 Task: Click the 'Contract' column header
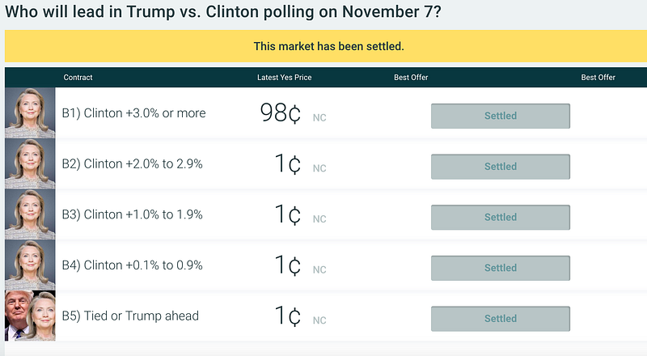coord(78,78)
